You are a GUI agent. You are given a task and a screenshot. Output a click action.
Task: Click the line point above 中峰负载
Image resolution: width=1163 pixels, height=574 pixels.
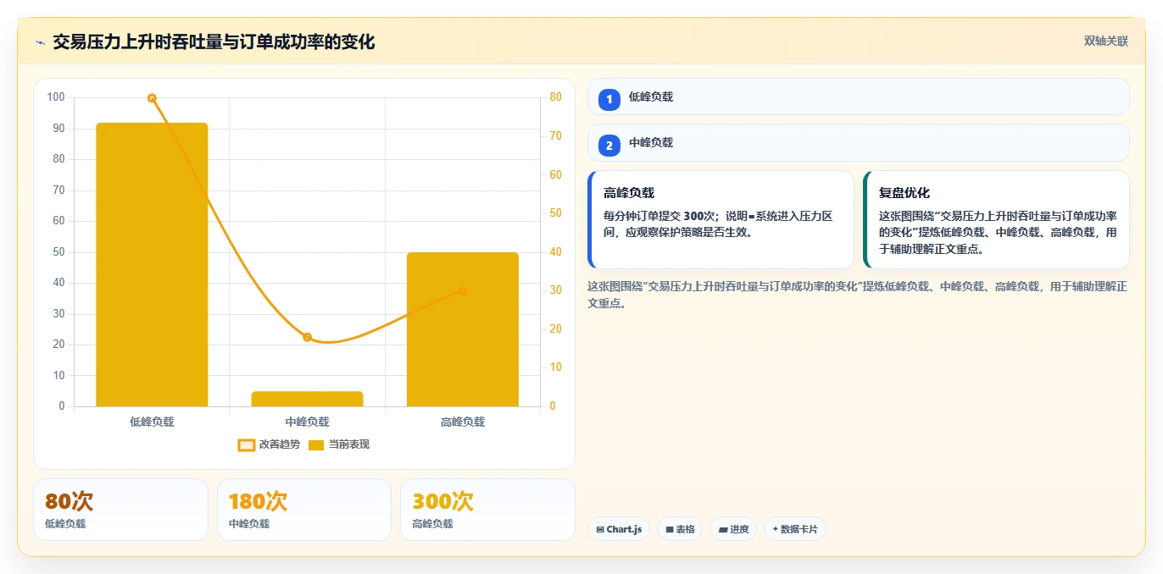click(x=307, y=337)
